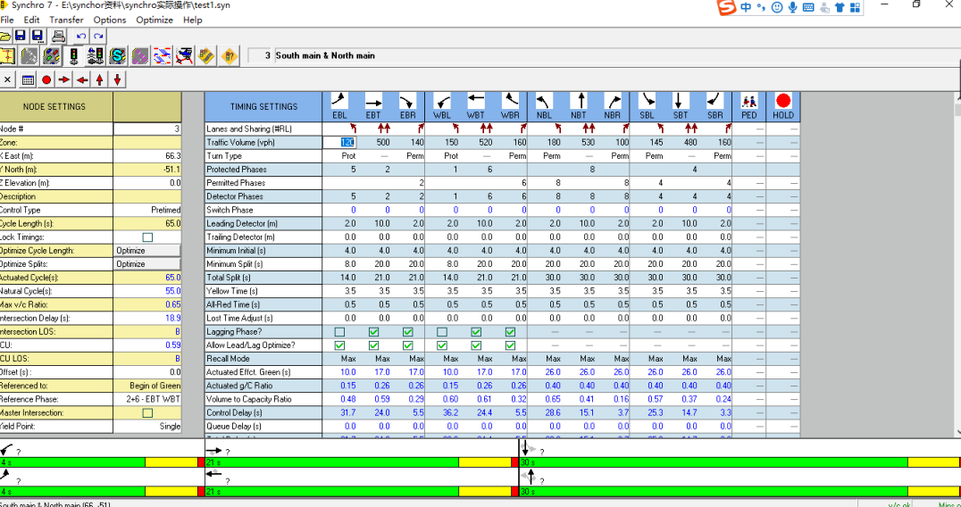
Task: Print using the printer icon
Action: (x=58, y=36)
